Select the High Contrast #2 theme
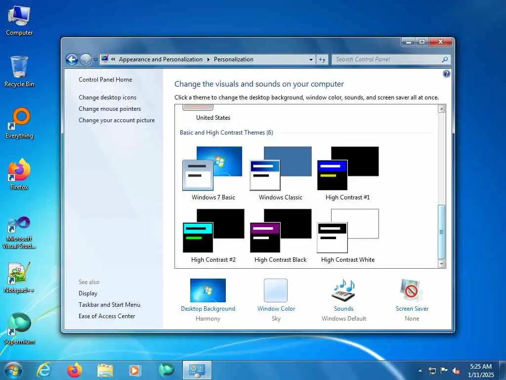The image size is (506, 380). click(x=213, y=236)
